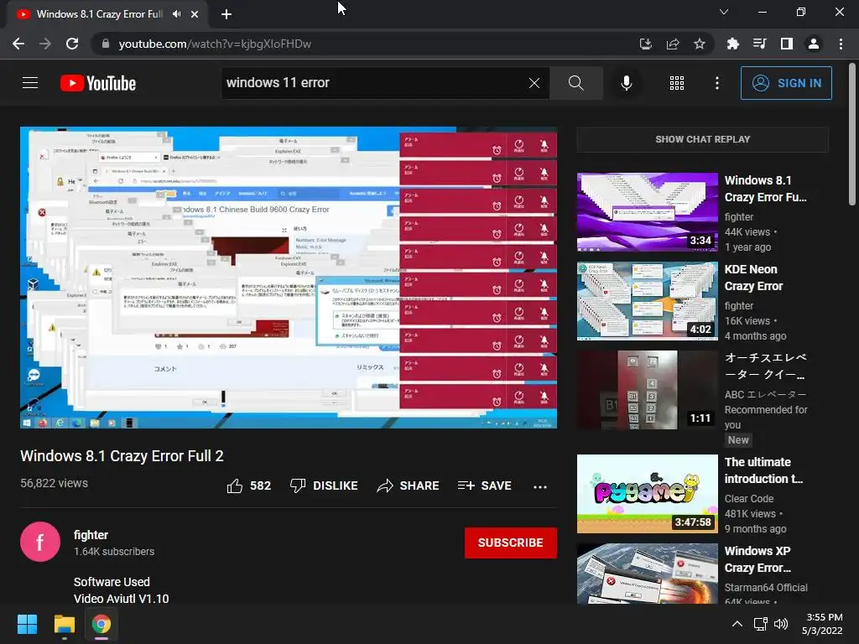Click the Chrome taskbar icon
Viewport: 859px width, 644px height.
coord(102,624)
